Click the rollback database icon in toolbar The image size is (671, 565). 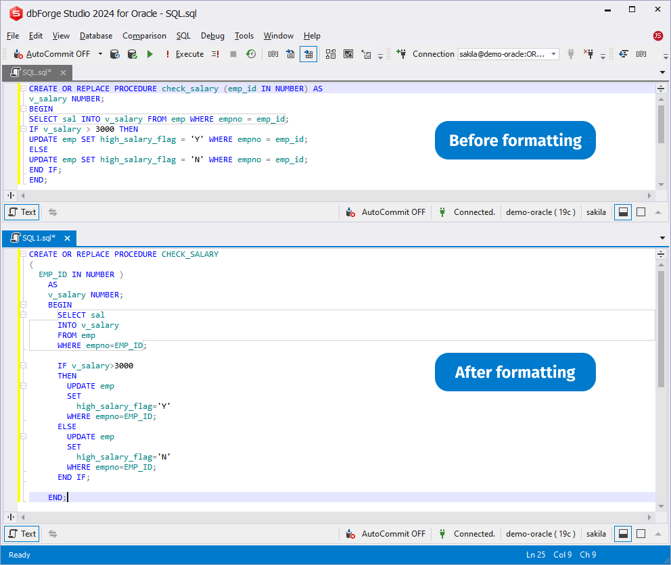pos(115,54)
